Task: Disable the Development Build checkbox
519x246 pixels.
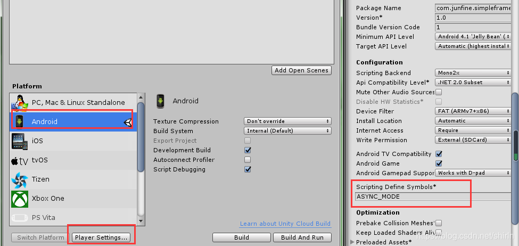Action: coord(248,150)
